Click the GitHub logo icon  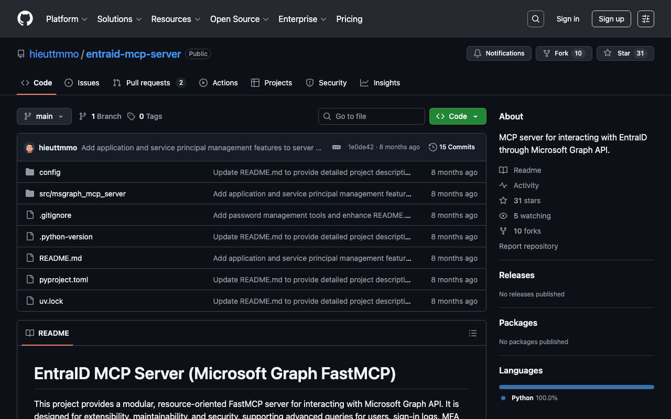(x=25, y=19)
